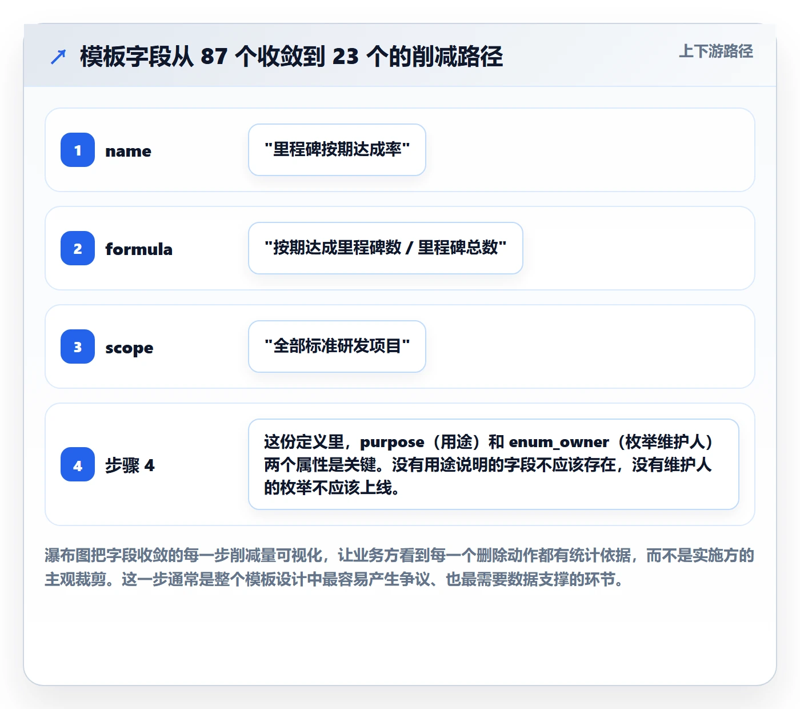Click the "scope" field label

tap(129, 348)
